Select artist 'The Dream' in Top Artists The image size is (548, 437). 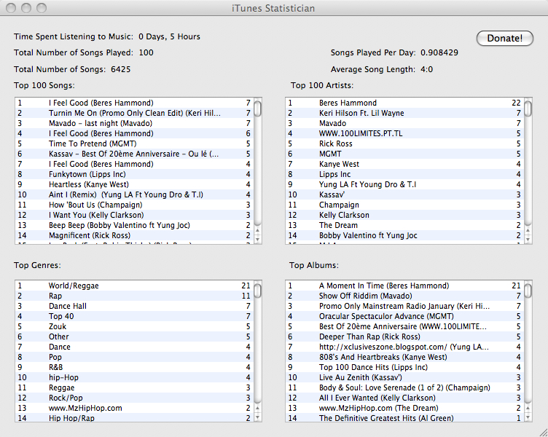tap(405, 225)
